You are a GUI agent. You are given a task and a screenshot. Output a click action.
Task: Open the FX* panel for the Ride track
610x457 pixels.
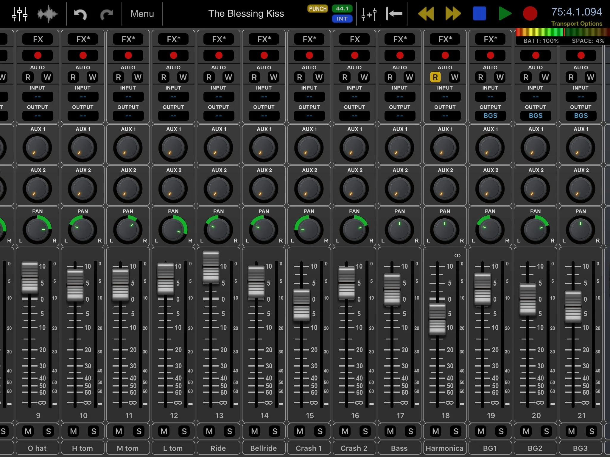[219, 39]
